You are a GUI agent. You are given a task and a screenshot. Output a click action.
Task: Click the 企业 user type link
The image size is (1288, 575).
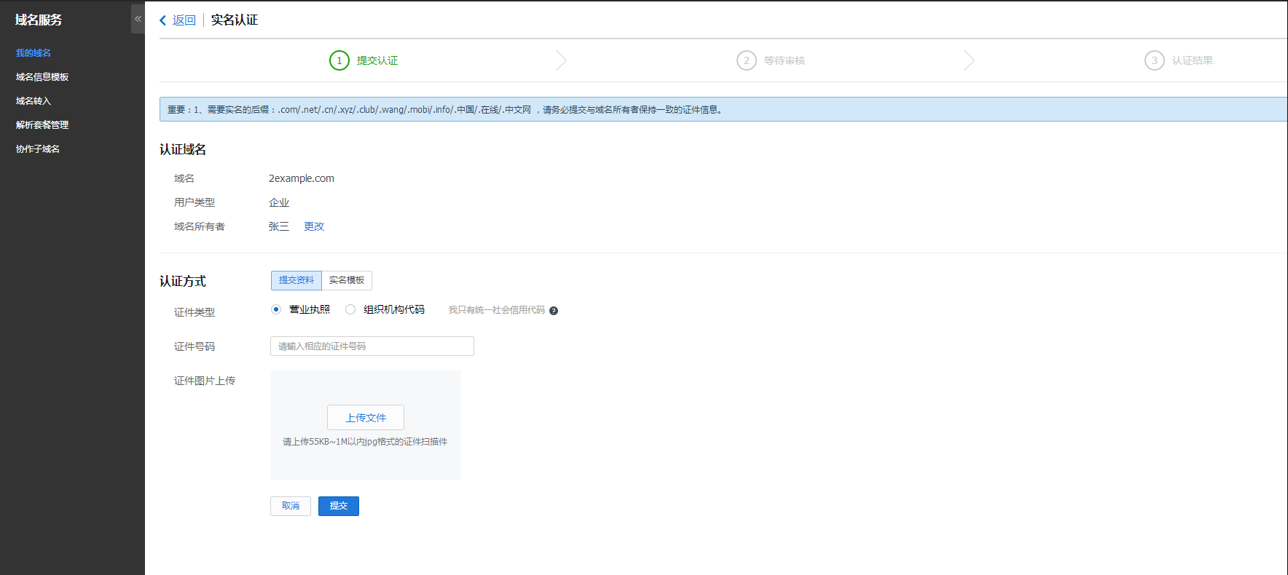[x=279, y=202]
